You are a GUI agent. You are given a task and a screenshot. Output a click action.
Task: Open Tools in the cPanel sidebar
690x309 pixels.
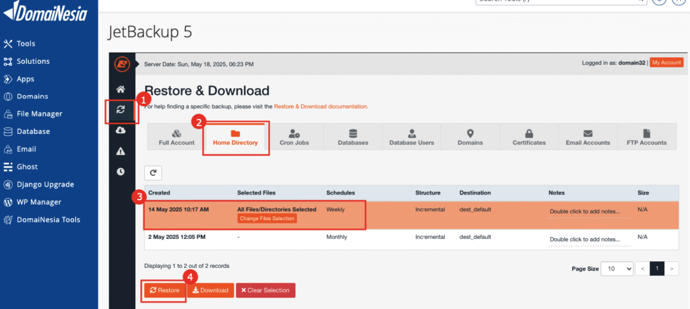click(20, 44)
